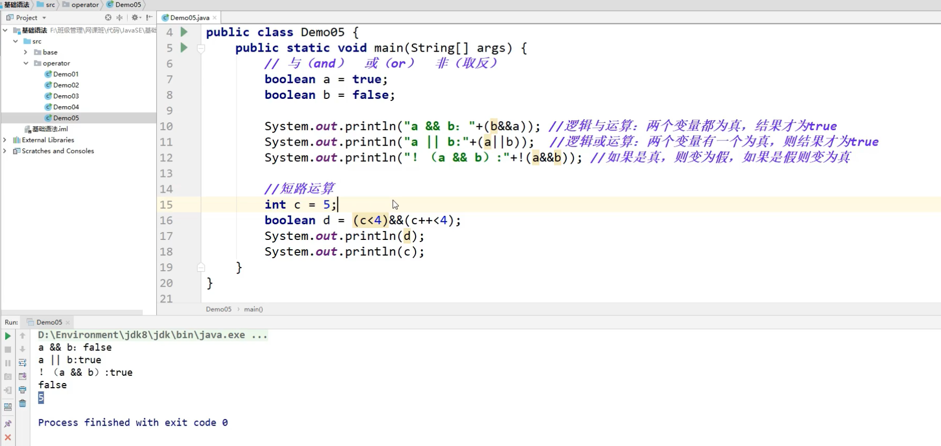The height and width of the screenshot is (446, 941).
Task: Click the Dump threads camera icon
Action: (x=8, y=376)
